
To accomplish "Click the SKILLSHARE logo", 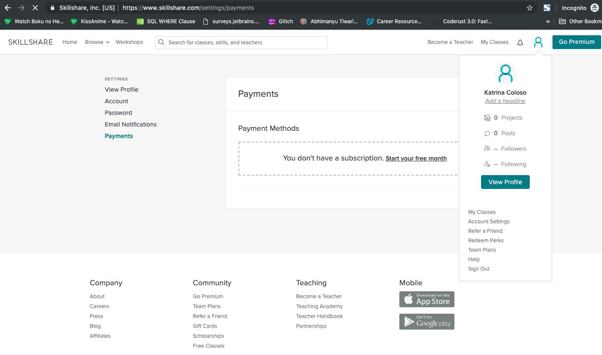I will coord(31,42).
